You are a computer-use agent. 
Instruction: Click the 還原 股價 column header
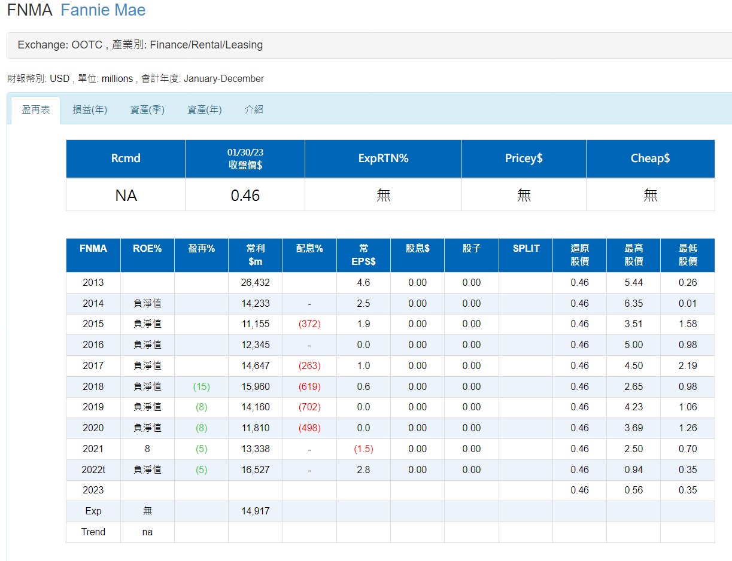[580, 255]
